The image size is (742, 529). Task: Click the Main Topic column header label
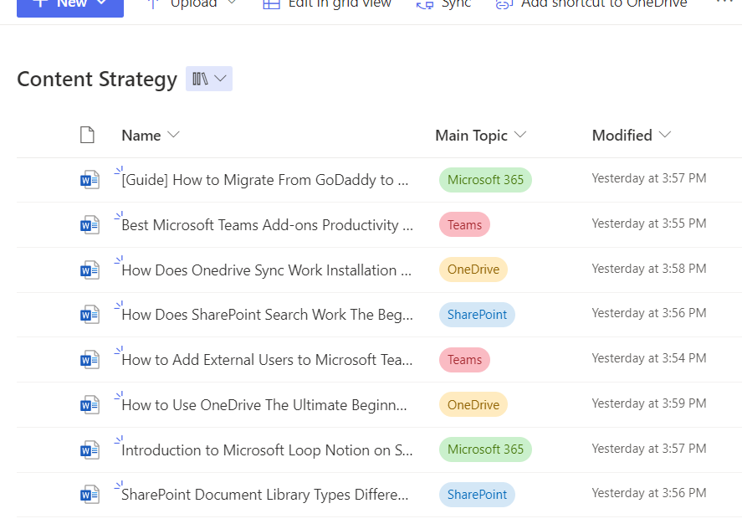click(x=471, y=136)
